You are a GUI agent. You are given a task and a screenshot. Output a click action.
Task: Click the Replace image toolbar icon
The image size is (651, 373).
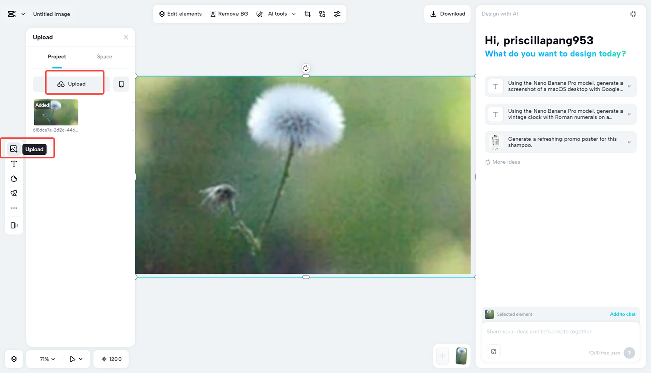tap(322, 14)
